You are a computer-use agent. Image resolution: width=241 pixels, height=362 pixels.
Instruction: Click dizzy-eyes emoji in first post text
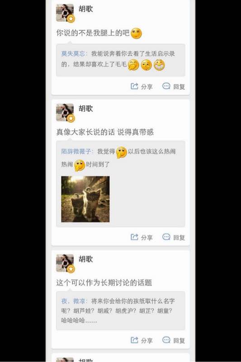(136, 33)
